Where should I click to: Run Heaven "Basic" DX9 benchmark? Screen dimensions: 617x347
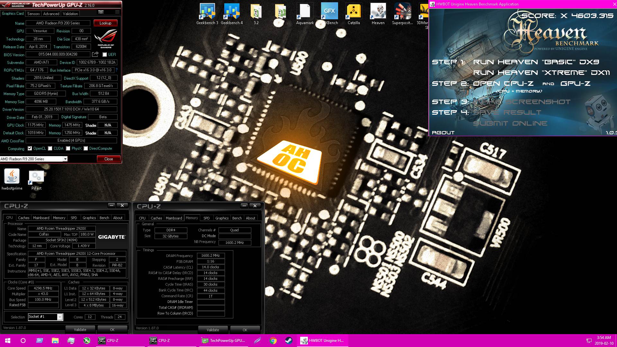click(x=536, y=62)
